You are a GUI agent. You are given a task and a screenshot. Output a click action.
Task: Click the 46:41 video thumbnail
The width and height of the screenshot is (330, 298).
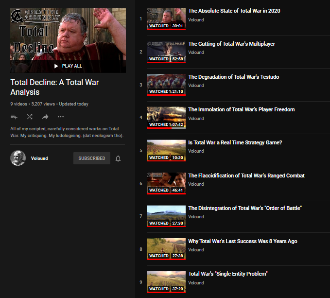tap(166, 183)
